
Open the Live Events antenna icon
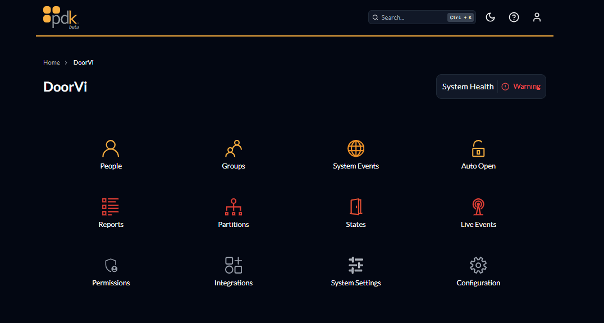click(x=478, y=207)
